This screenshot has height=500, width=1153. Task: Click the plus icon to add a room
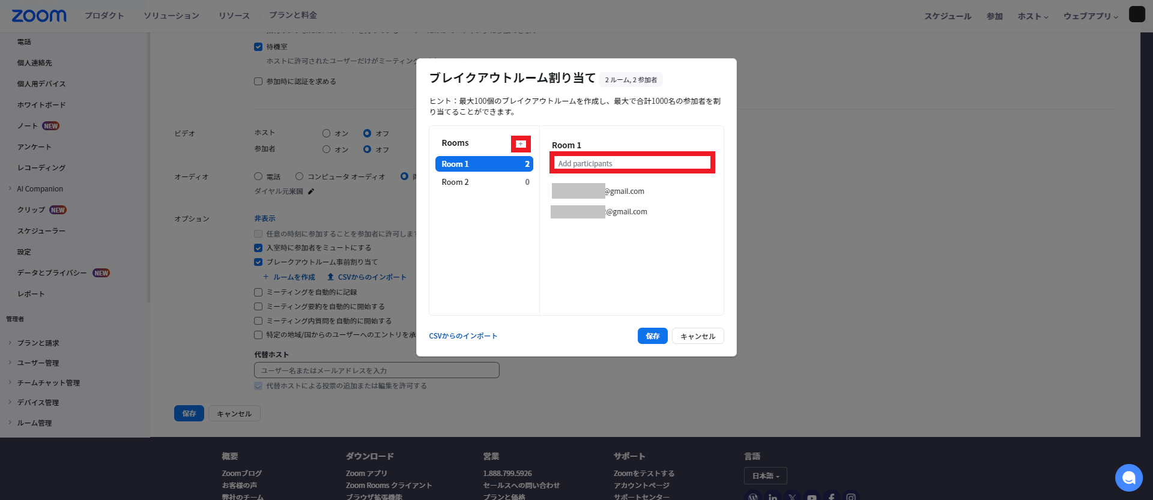pos(521,144)
